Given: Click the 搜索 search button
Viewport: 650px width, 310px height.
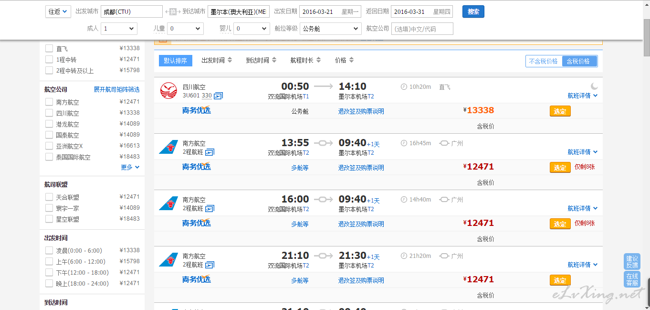Looking at the screenshot, I should [x=473, y=11].
